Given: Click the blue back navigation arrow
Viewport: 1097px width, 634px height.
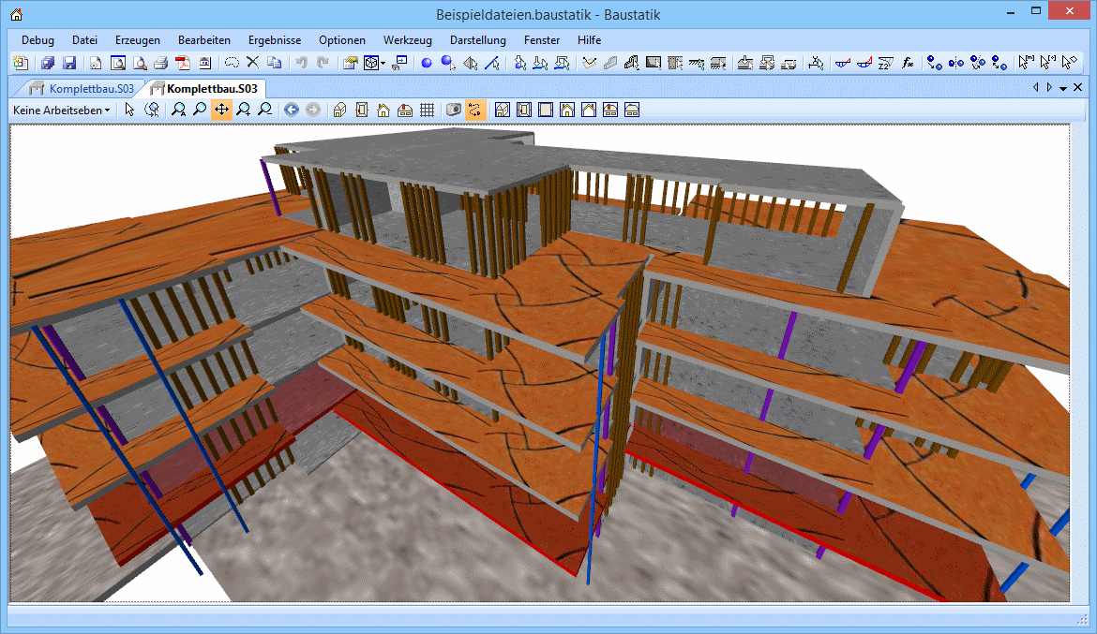Looking at the screenshot, I should point(291,110).
